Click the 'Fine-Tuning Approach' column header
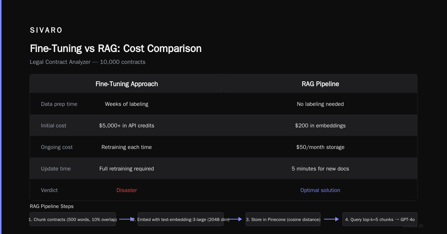This screenshot has width=447, height=234. (x=127, y=84)
